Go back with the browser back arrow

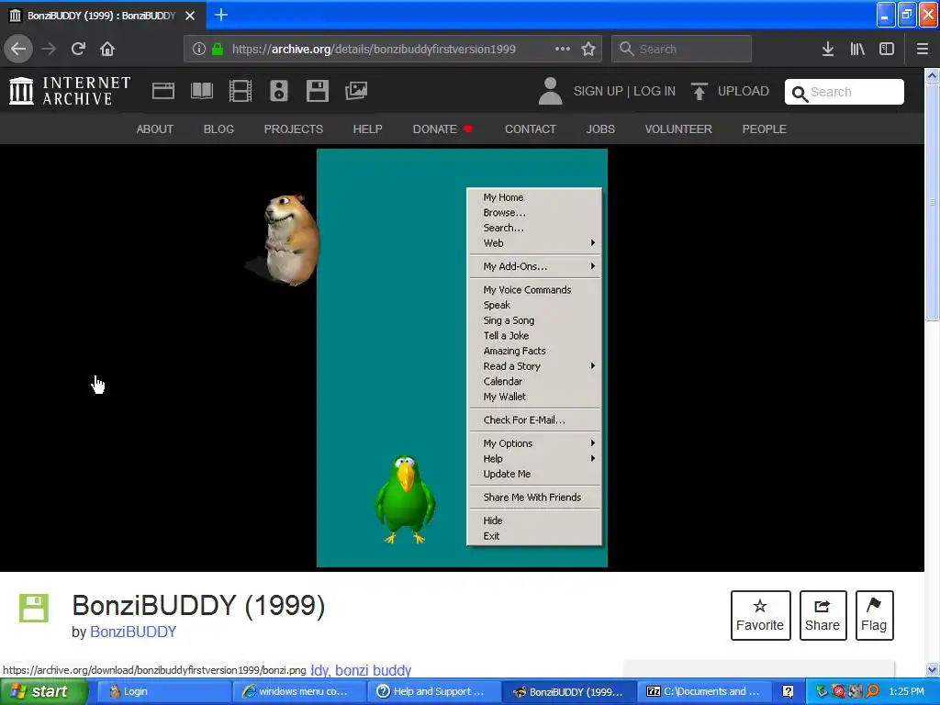[x=18, y=49]
